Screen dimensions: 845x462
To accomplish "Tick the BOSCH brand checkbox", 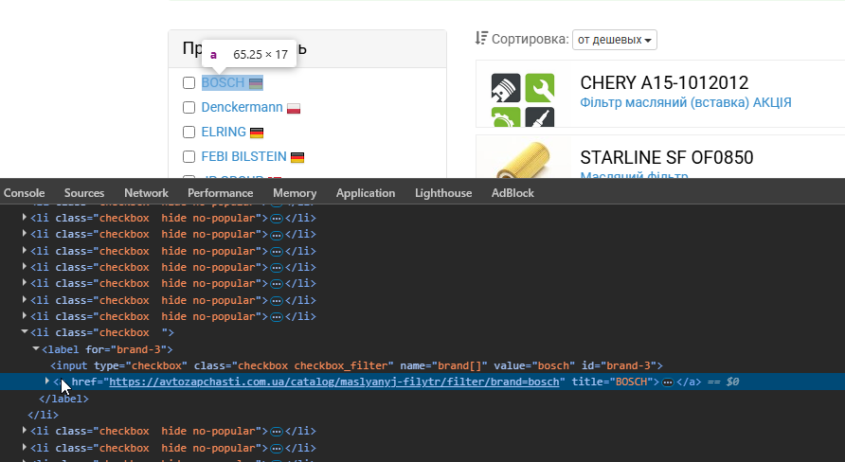I will tap(189, 83).
